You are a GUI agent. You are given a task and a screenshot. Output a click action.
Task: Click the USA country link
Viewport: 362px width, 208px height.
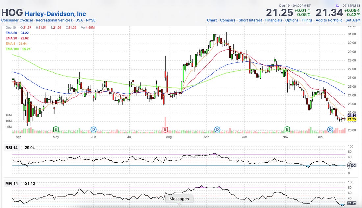click(79, 20)
